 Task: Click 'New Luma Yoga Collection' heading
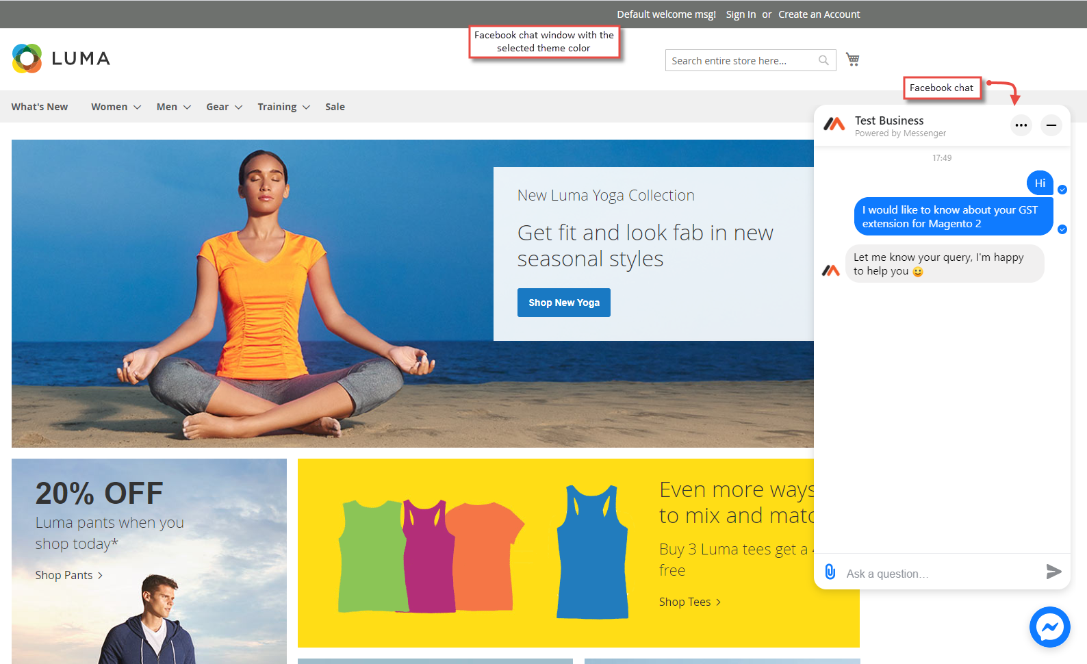606,195
